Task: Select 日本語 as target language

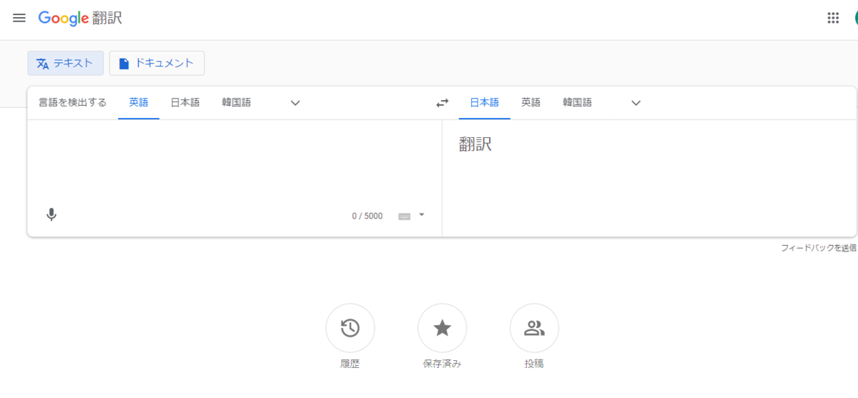Action: point(484,102)
